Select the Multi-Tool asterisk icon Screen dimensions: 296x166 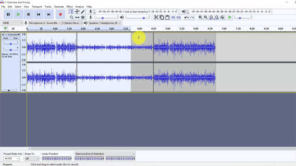click(x=83, y=17)
